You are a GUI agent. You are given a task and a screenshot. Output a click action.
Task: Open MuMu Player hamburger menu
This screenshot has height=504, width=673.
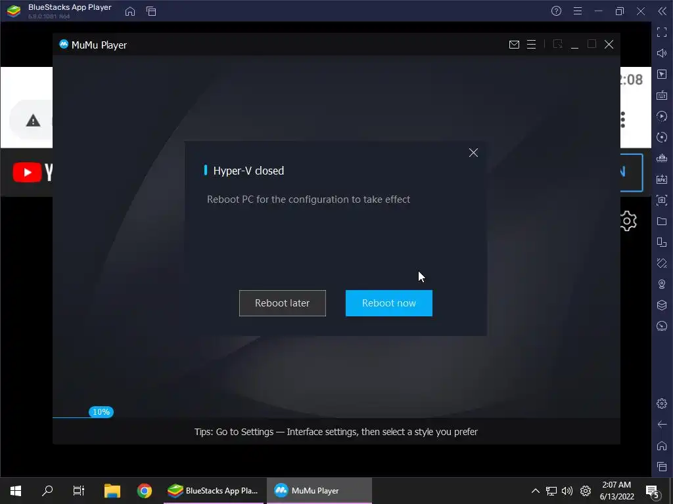pyautogui.click(x=531, y=45)
